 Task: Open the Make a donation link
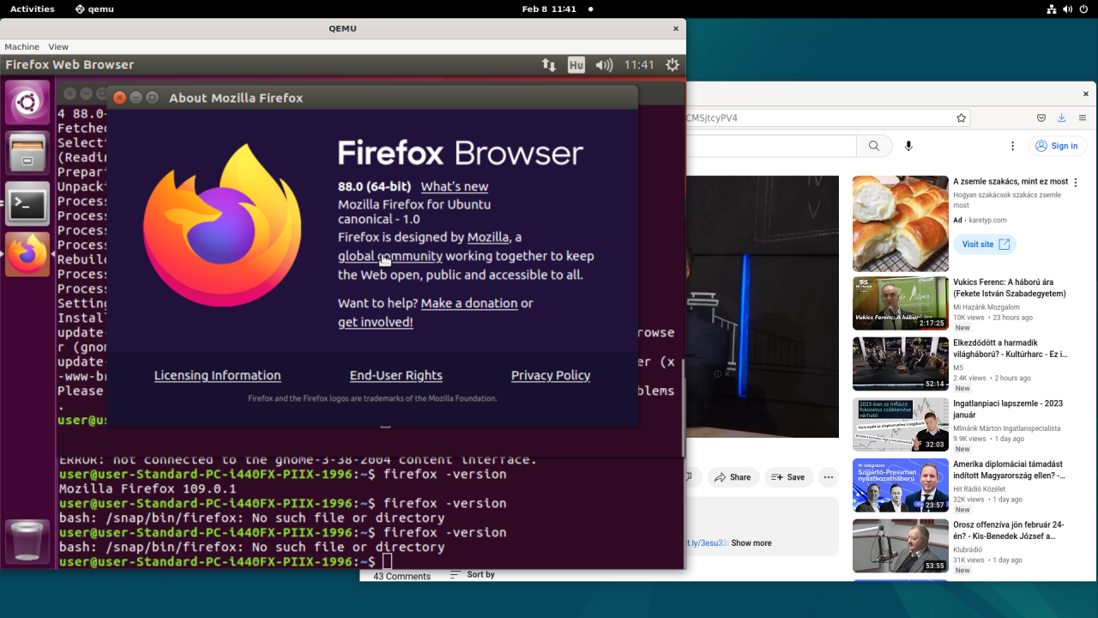469,303
